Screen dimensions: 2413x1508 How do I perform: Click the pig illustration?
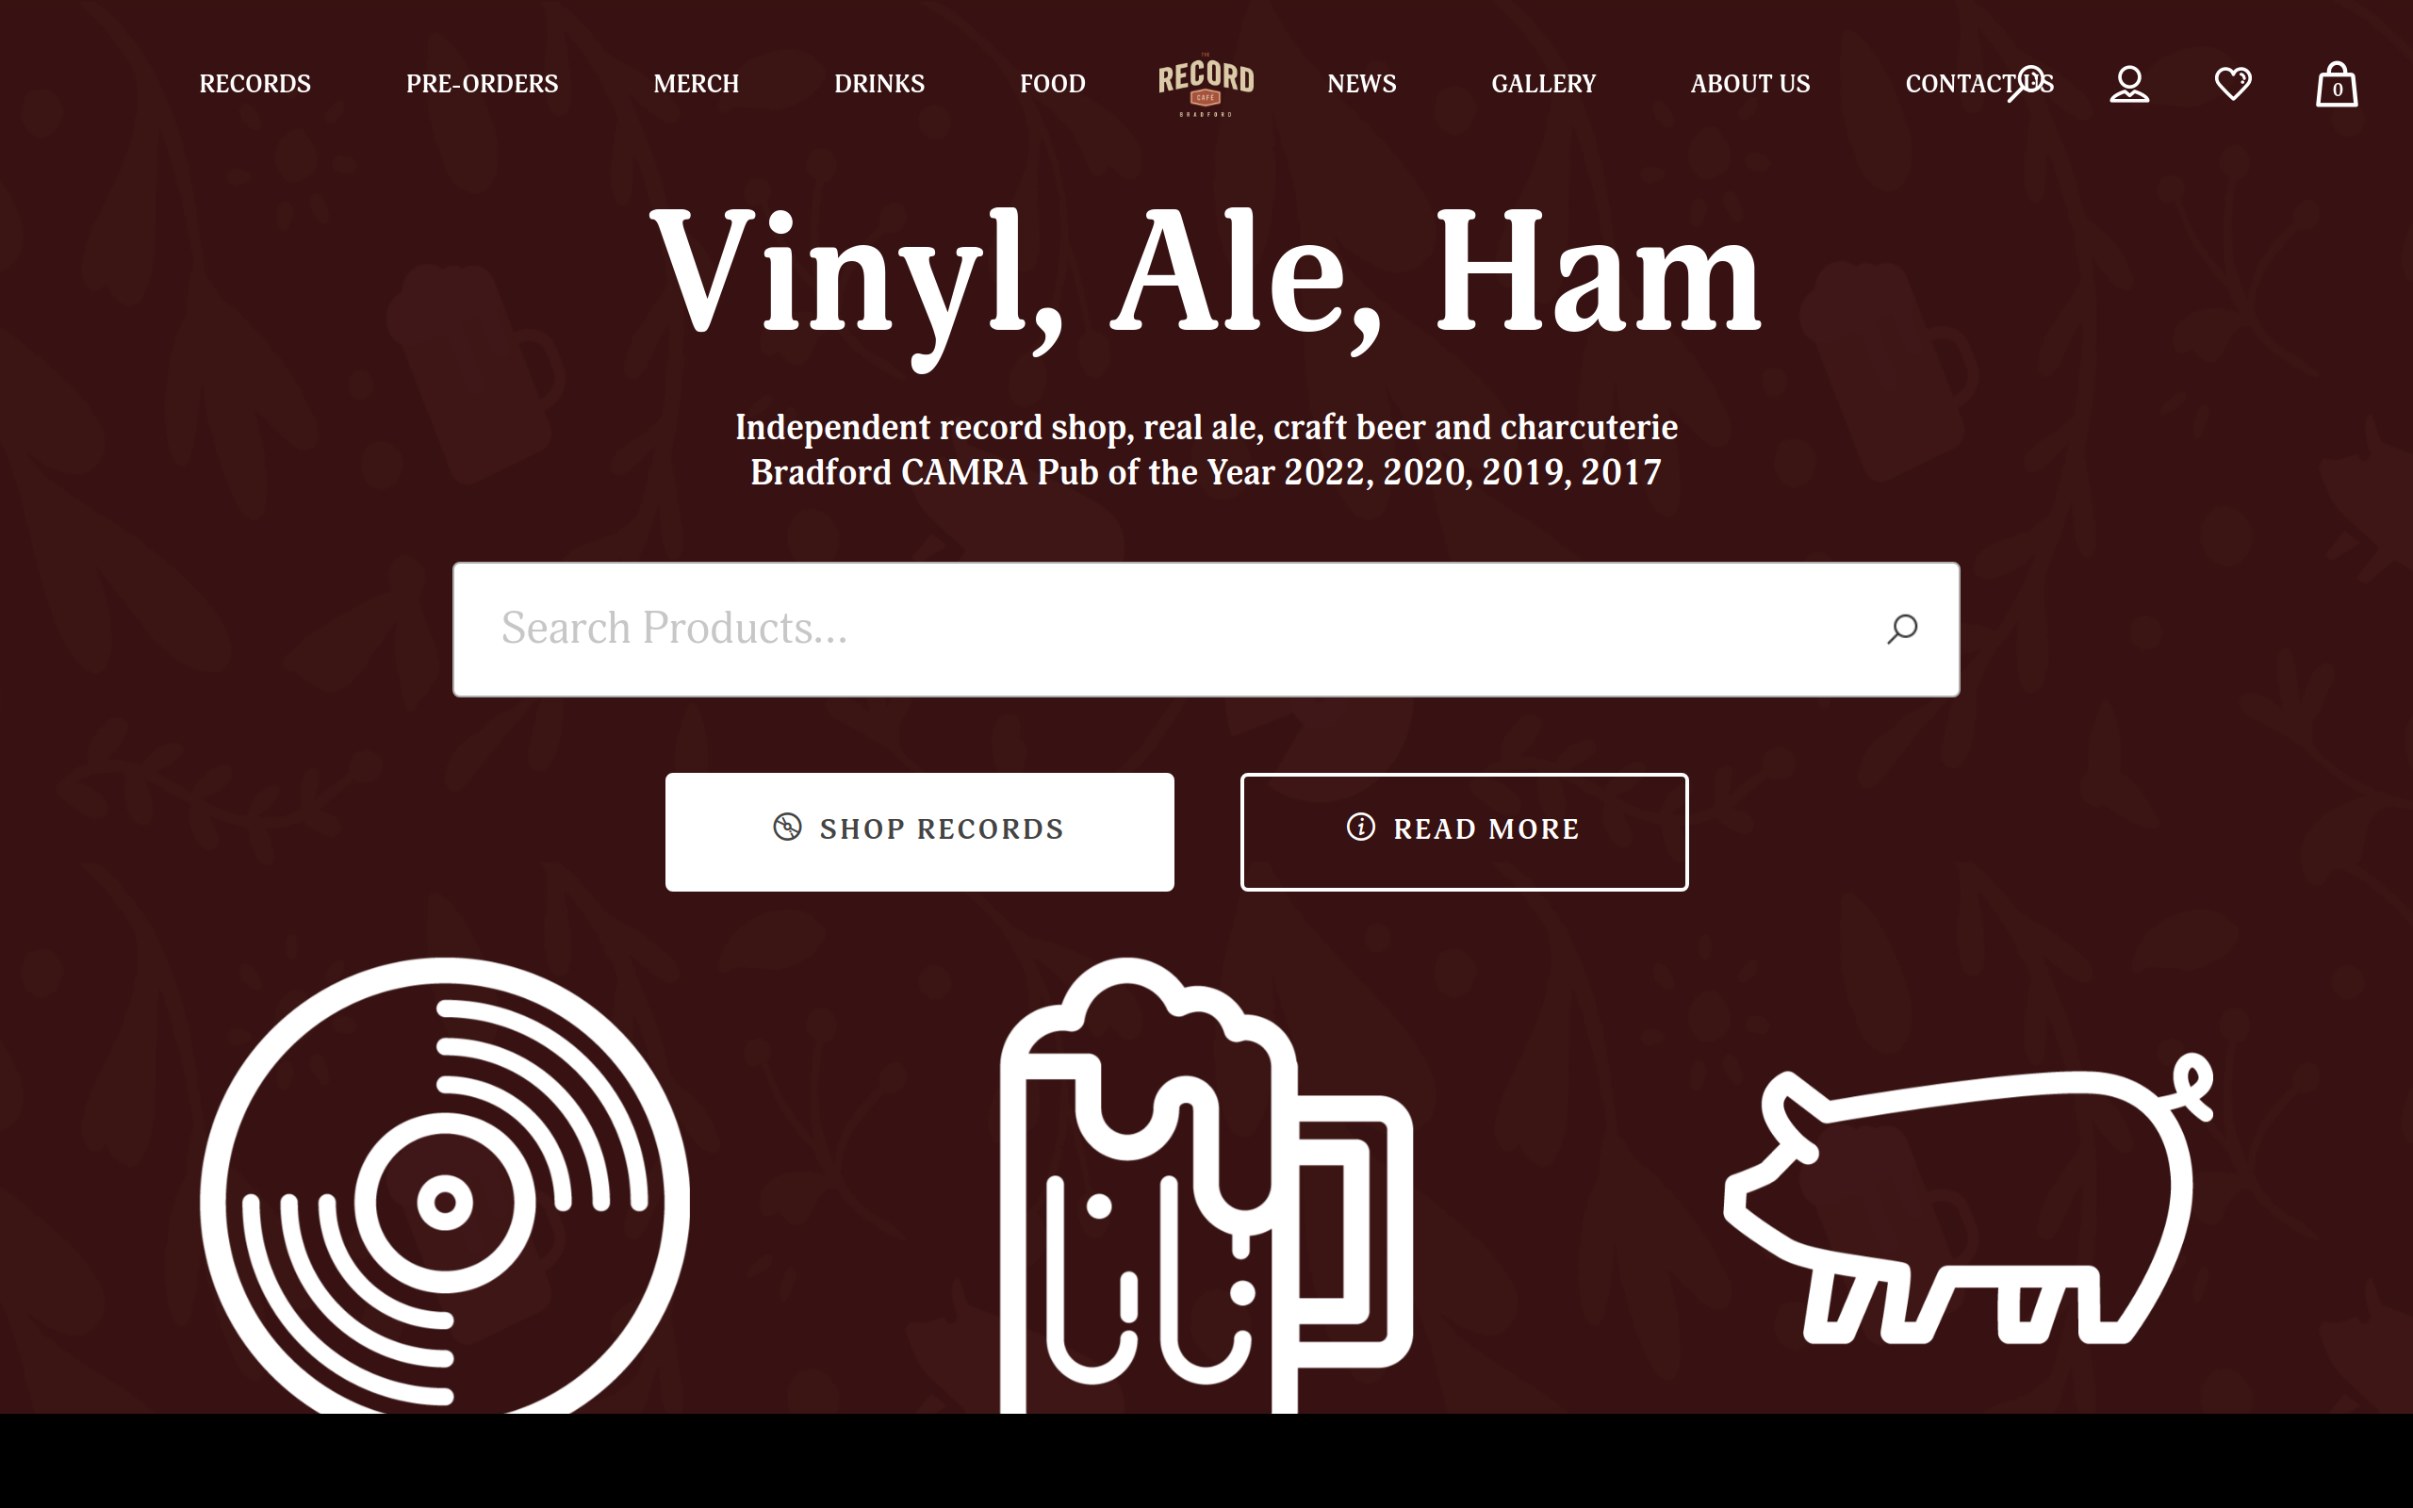[x=1968, y=1198]
